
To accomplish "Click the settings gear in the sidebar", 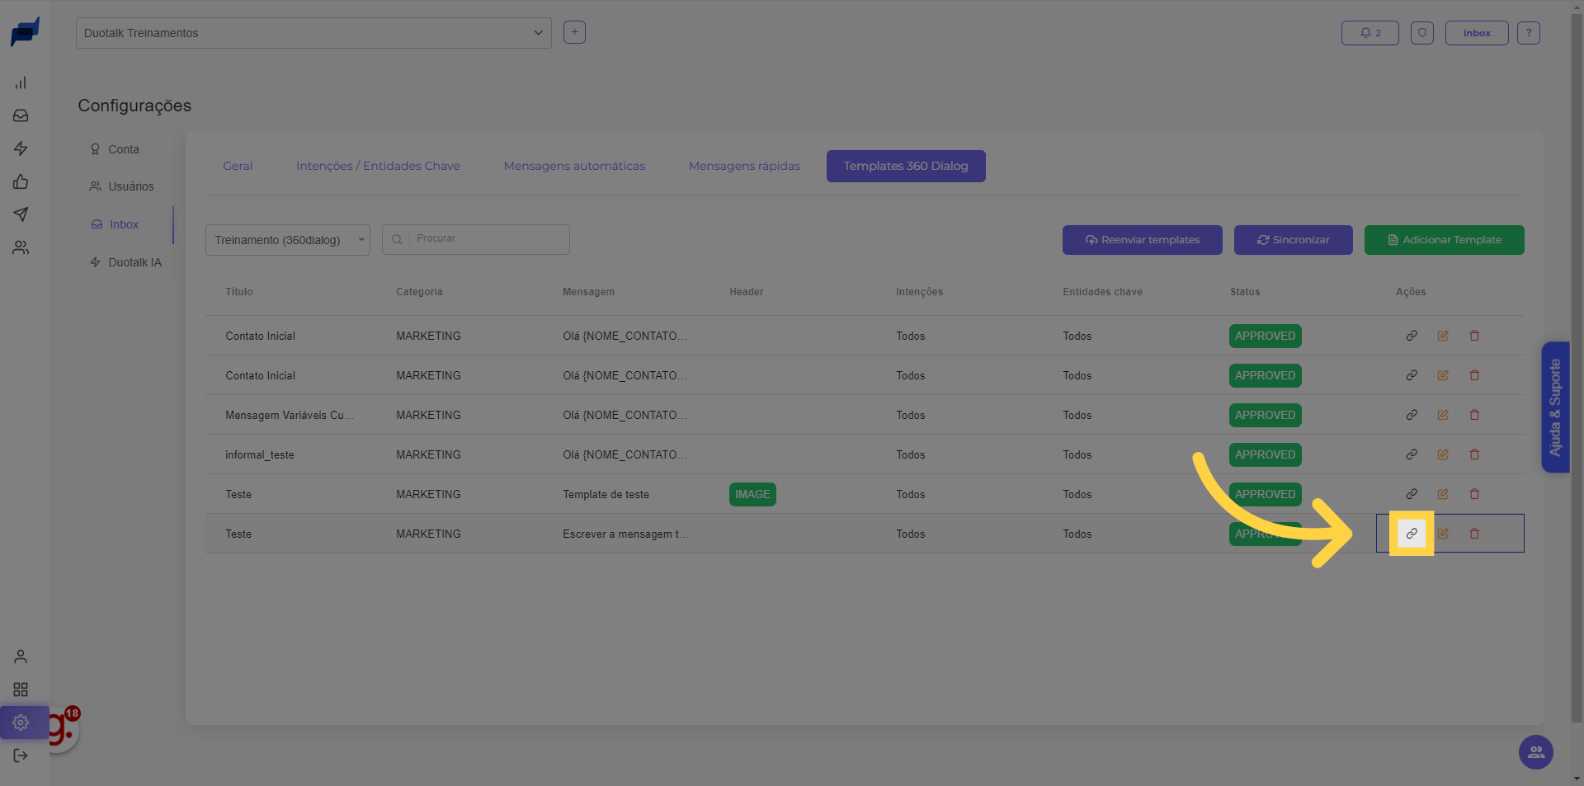I will 21,722.
